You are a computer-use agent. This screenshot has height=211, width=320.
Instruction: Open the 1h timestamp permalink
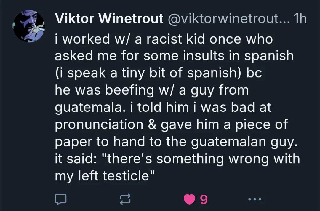tap(300, 19)
